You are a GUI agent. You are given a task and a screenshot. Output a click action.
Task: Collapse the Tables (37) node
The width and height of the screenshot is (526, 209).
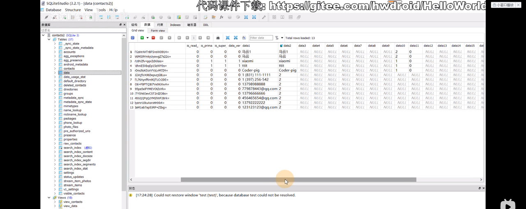point(49,39)
